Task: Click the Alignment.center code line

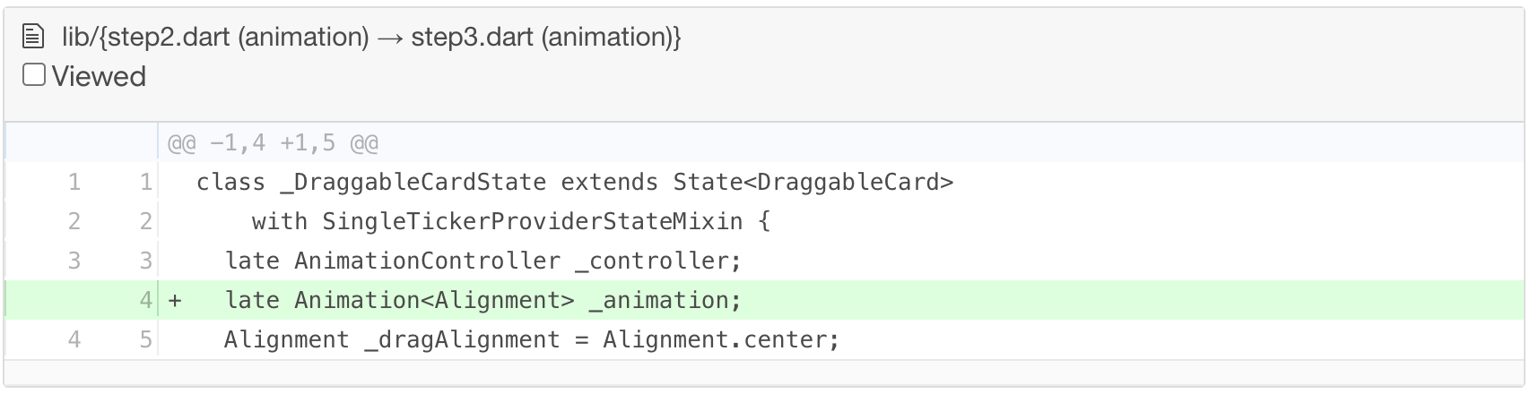Action: point(532,339)
